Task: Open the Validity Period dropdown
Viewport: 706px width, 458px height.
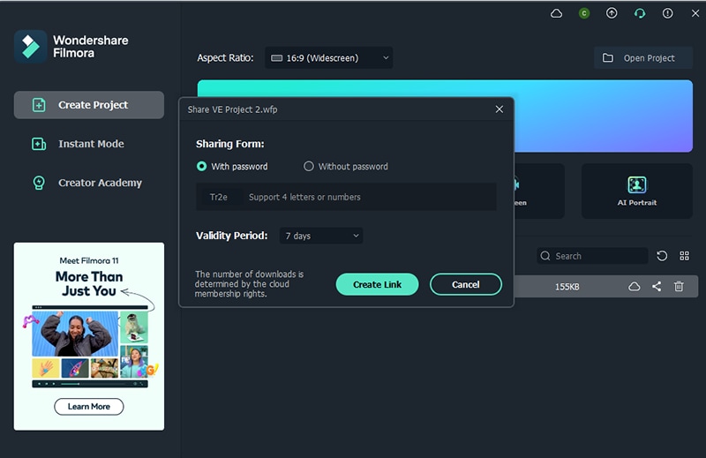Action: click(x=321, y=236)
